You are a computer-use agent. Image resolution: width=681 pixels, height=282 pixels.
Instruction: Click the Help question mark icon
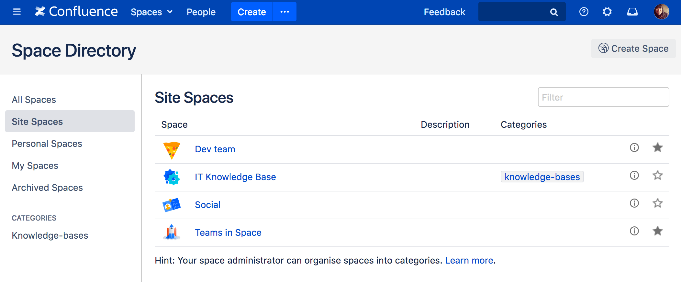click(x=584, y=12)
